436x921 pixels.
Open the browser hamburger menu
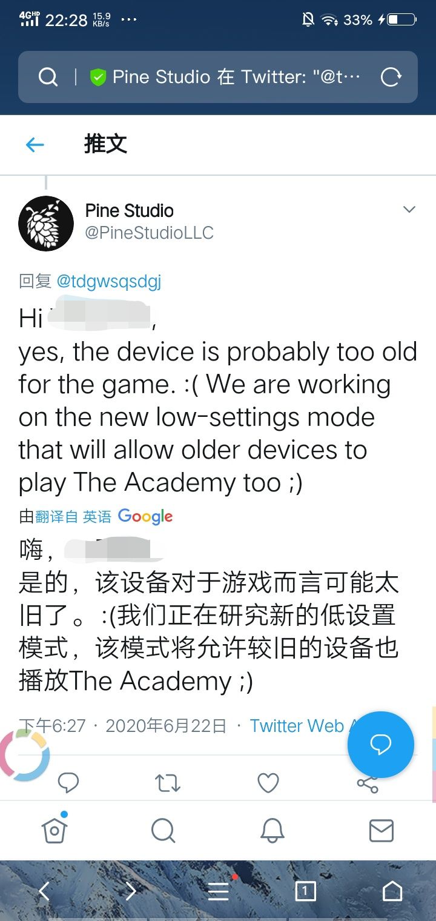tap(218, 891)
